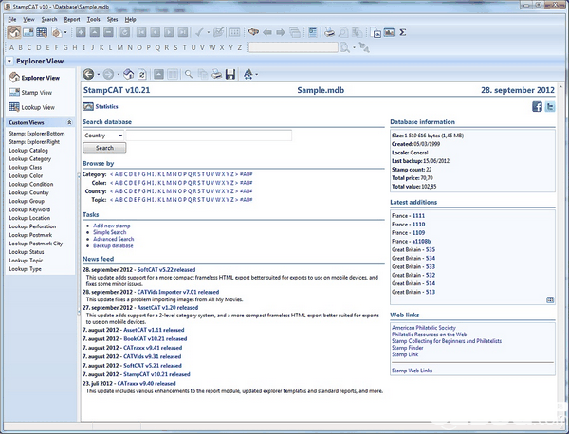
Task: Open the Facebook icon link
Action: [x=537, y=106]
